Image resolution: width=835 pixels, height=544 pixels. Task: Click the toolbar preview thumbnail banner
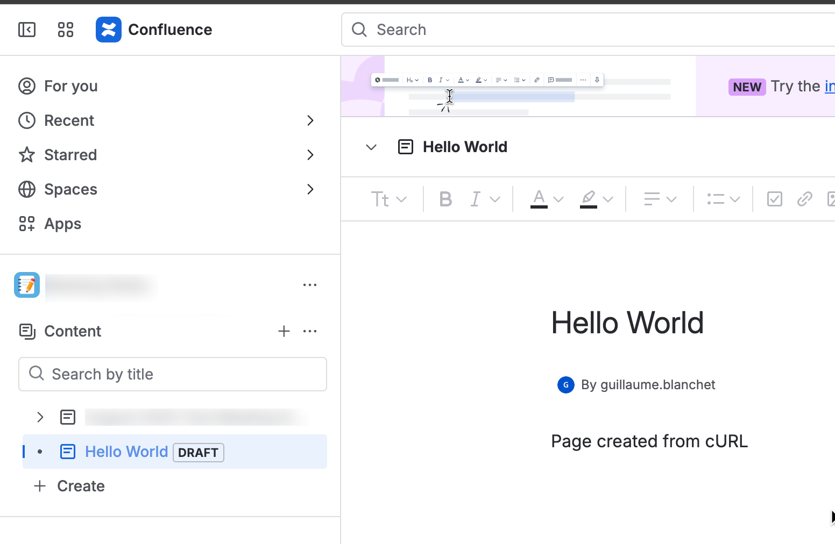click(518, 87)
